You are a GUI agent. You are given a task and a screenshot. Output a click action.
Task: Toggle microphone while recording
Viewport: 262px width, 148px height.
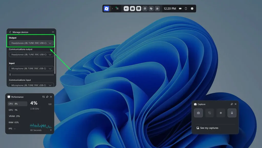[232, 113]
